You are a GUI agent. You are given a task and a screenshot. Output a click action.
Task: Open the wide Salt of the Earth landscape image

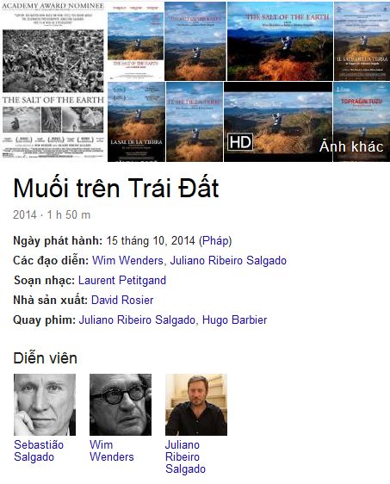[x=280, y=41]
